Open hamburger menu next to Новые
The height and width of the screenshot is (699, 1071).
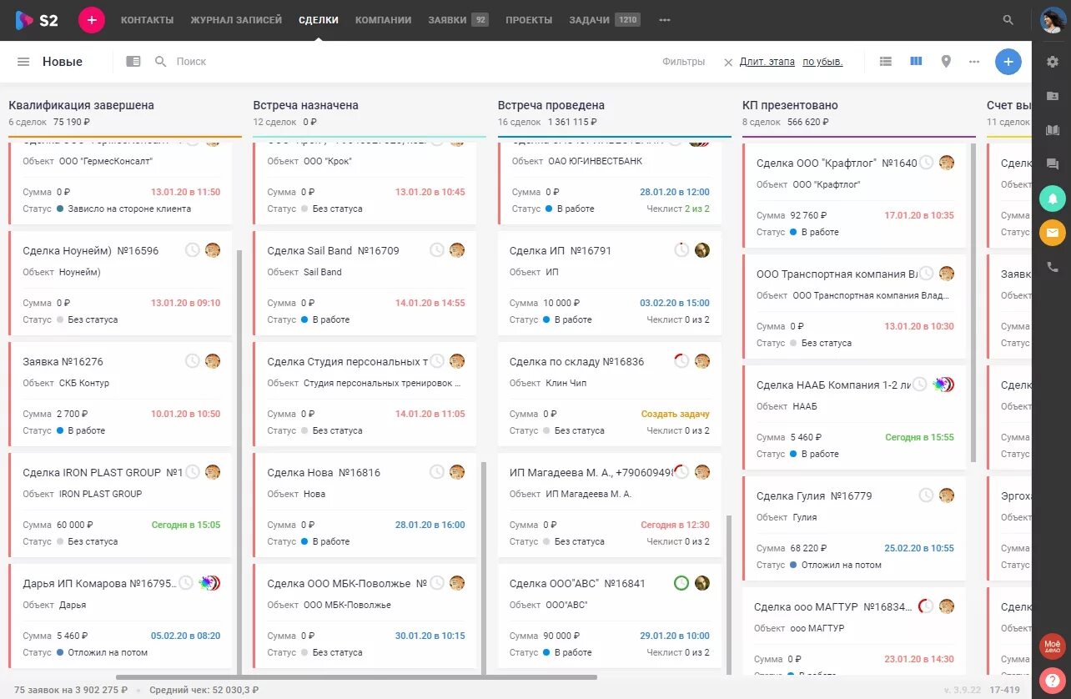[23, 62]
